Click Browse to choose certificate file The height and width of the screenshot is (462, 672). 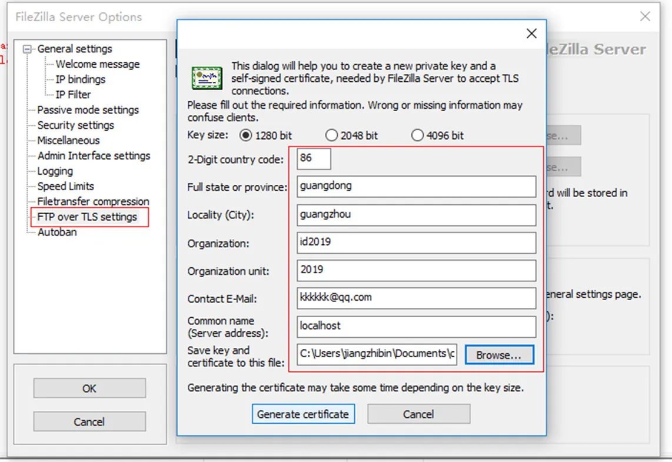(499, 355)
